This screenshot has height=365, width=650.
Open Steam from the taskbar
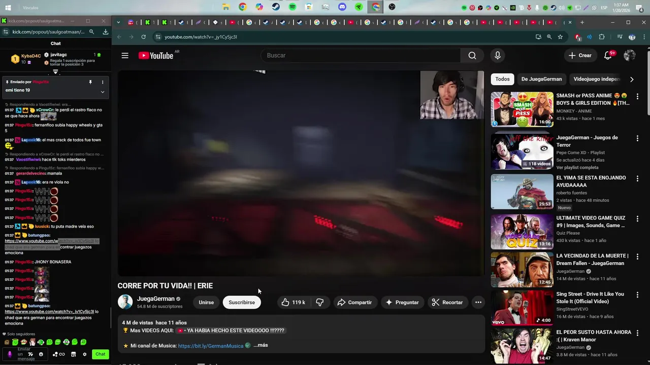pos(276,7)
